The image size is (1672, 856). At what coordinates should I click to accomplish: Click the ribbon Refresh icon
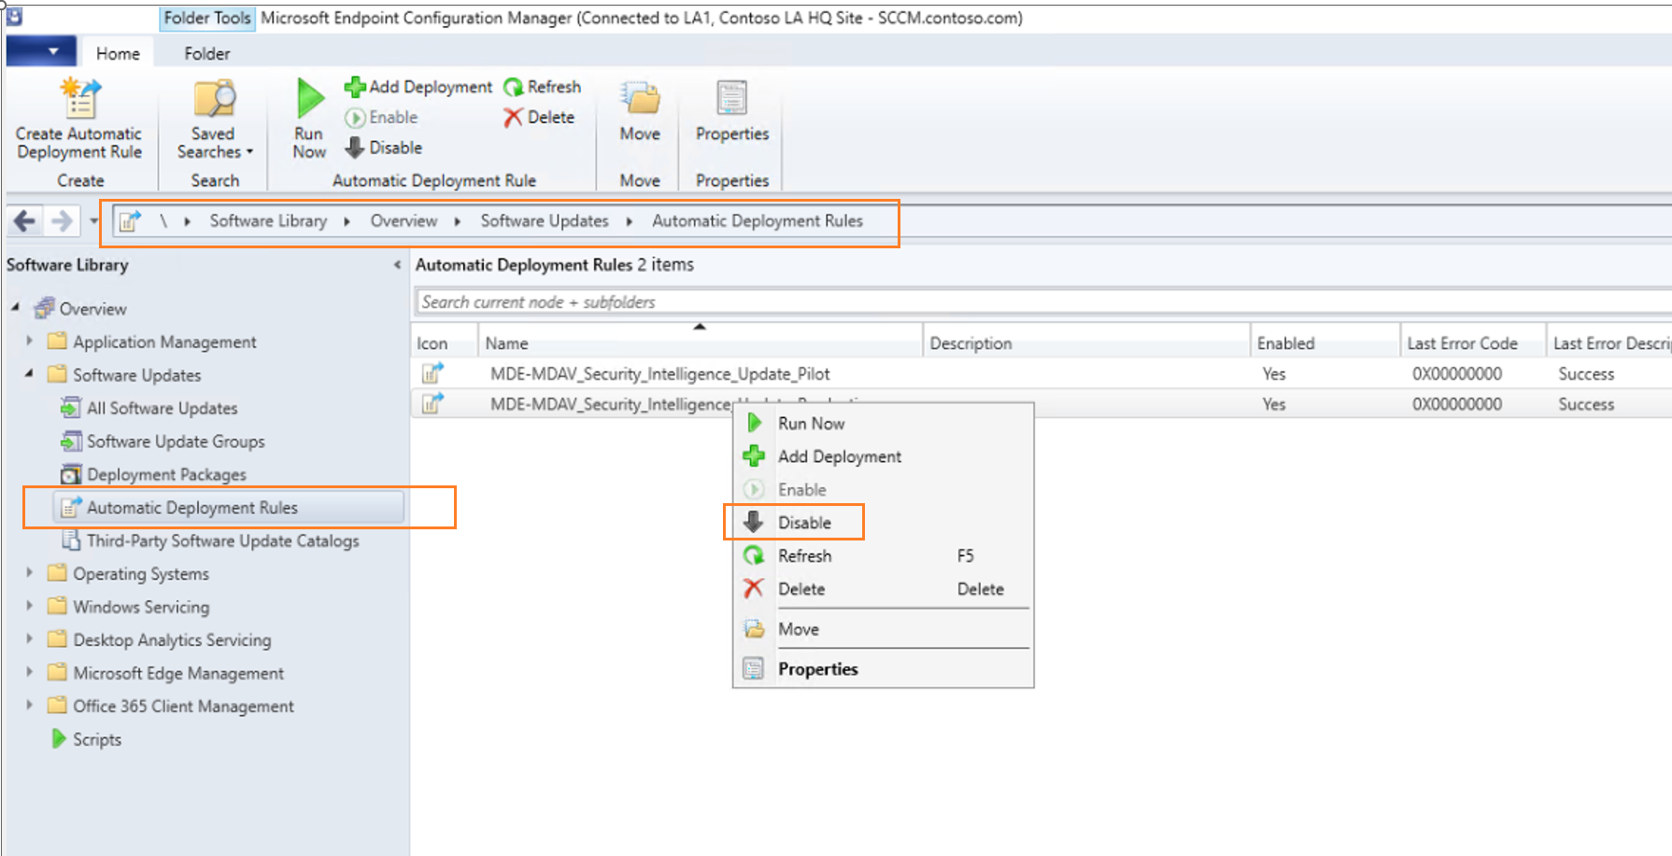(x=514, y=87)
